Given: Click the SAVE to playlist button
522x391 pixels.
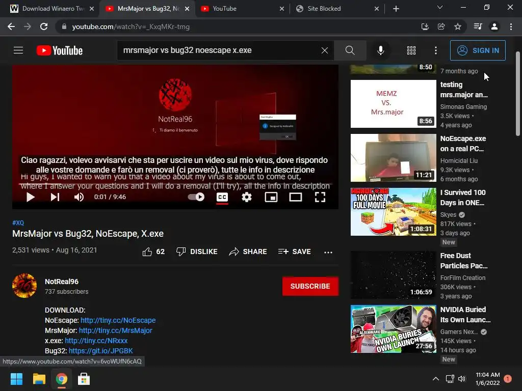Looking at the screenshot, I should [294, 252].
